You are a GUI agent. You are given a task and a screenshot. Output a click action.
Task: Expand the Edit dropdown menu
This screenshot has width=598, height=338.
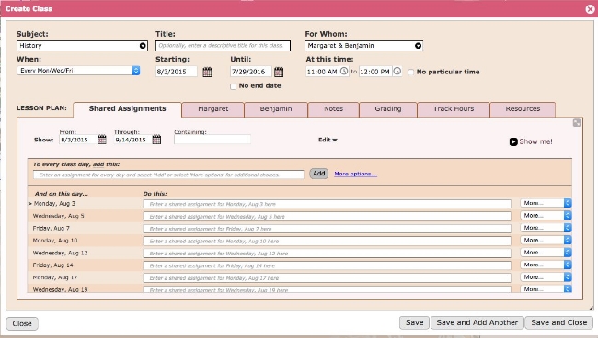(328, 140)
